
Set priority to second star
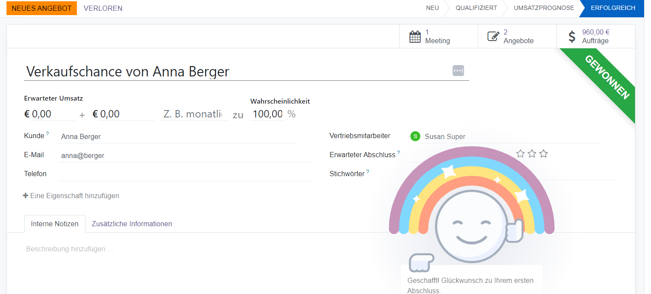click(x=532, y=154)
